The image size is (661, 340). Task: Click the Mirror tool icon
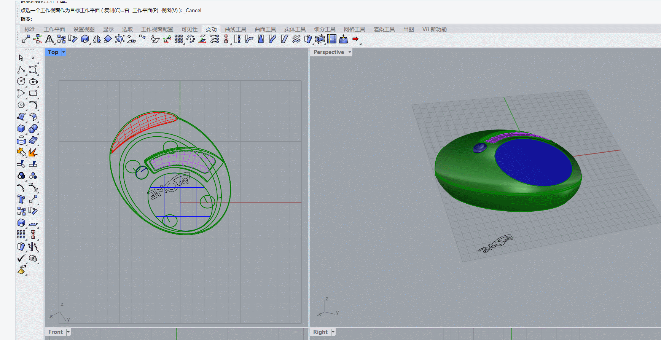(x=97, y=39)
